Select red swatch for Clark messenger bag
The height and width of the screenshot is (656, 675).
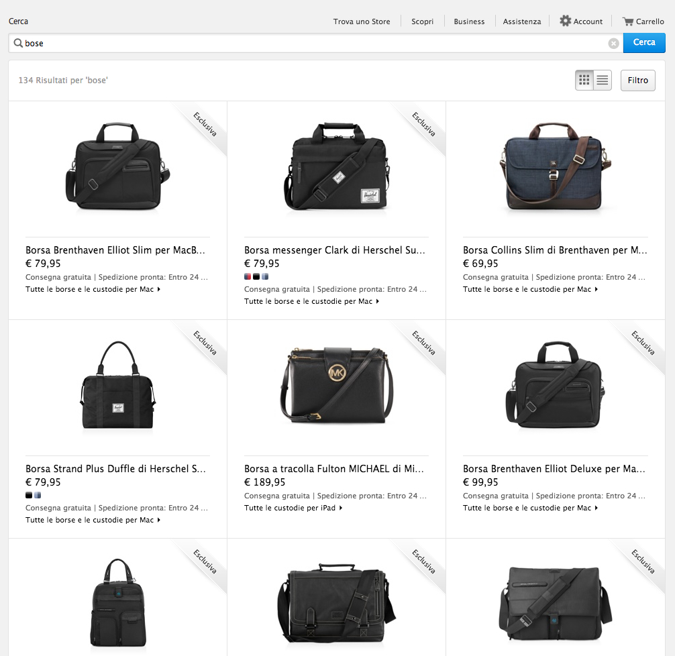click(248, 276)
